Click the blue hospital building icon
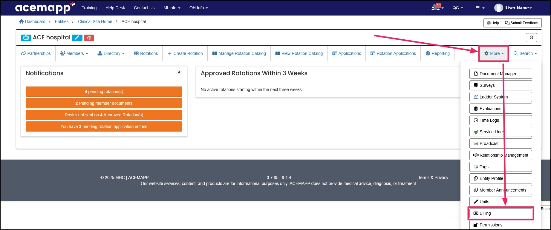This screenshot has height=230, width=551. pos(26,38)
